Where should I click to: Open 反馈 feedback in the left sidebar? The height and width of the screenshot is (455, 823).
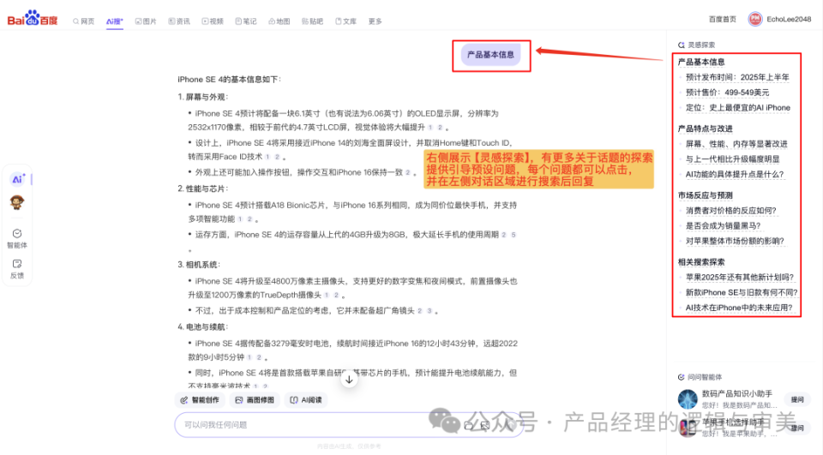17,269
